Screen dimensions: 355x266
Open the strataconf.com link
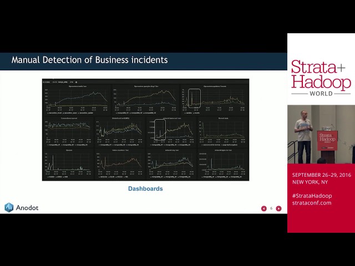click(312, 203)
